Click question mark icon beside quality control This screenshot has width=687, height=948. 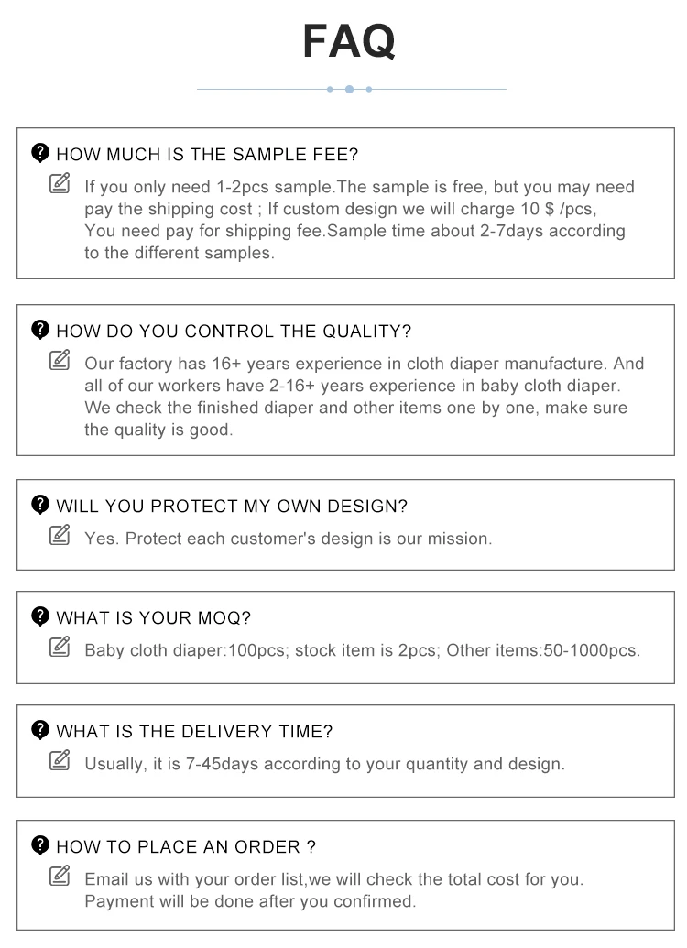[40, 330]
